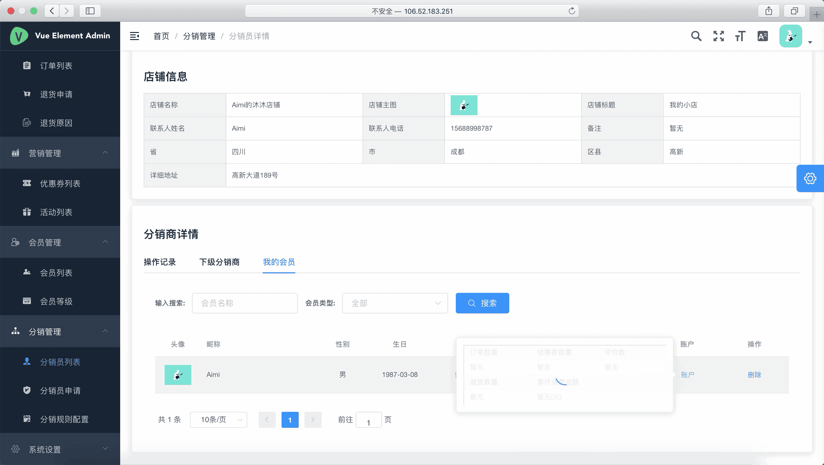Click the blue 搜索 button
Screen dimensions: 824x465
point(482,303)
